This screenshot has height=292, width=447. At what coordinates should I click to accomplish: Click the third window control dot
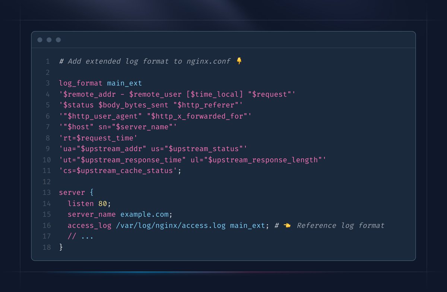point(58,40)
